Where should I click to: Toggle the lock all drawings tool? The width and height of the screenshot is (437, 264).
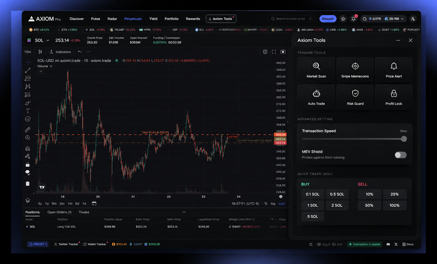coord(28,165)
